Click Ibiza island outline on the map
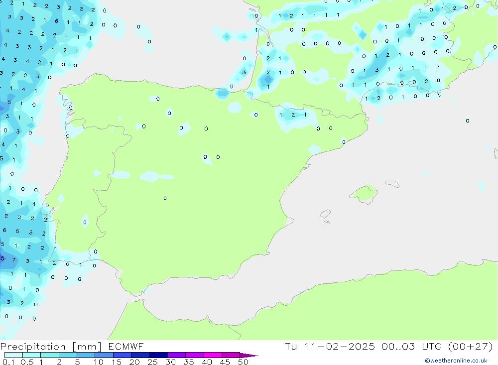Image resolution: width=498 pixels, height=365 pixels. [x=325, y=214]
